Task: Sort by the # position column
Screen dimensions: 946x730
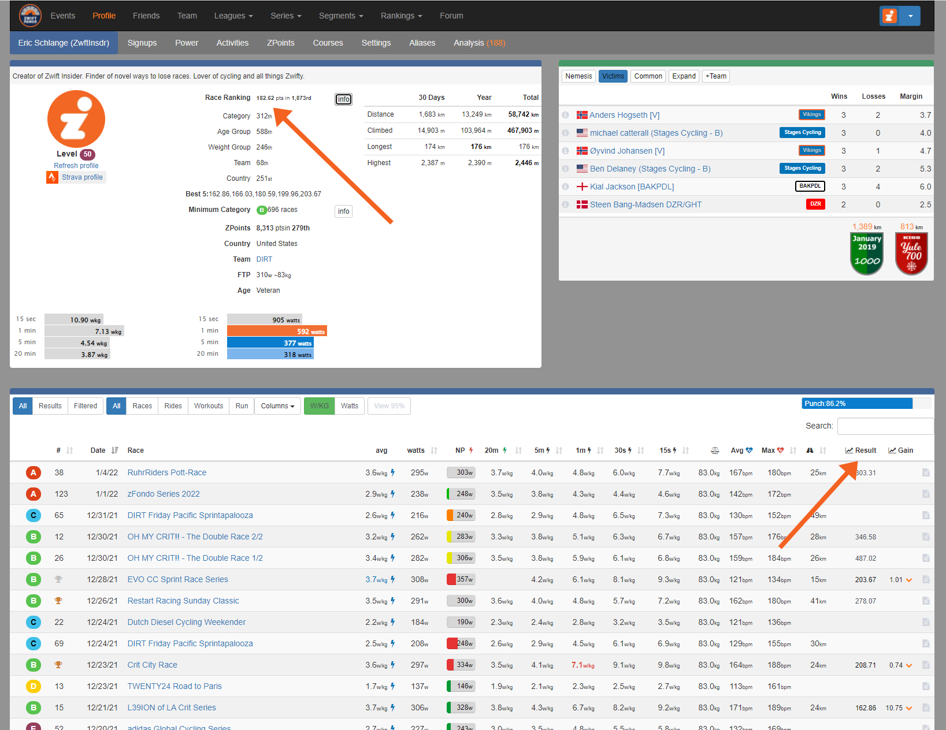Action: pos(64,450)
